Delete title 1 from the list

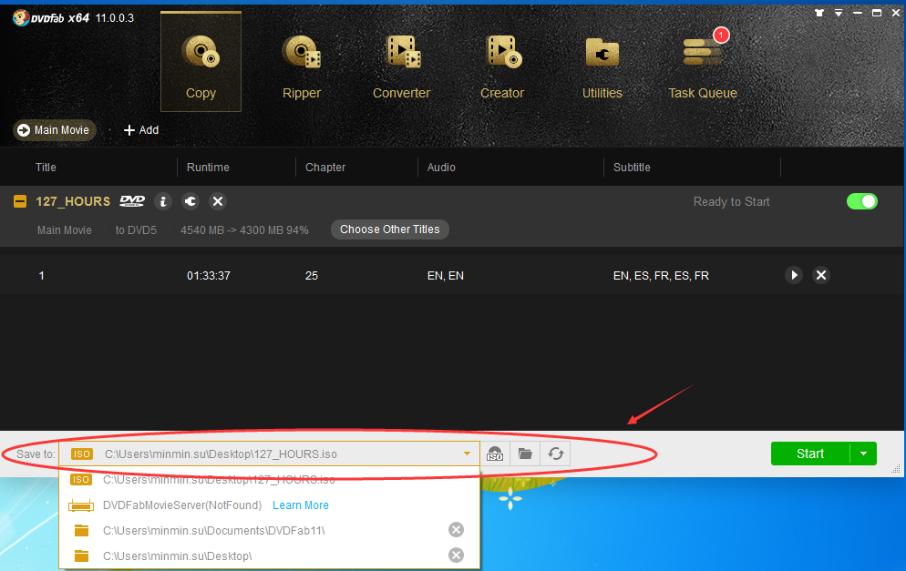[x=821, y=275]
